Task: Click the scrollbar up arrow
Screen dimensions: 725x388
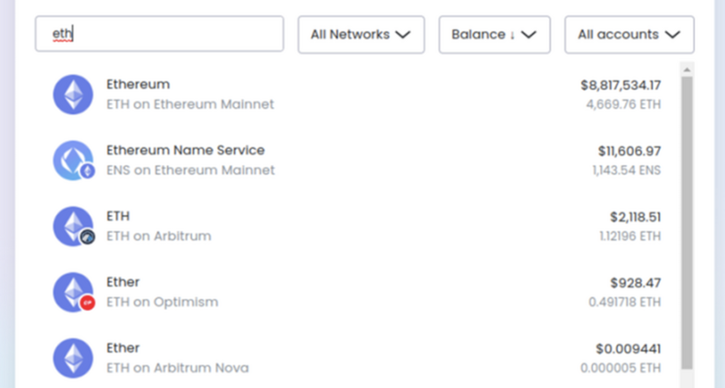Action: click(687, 70)
